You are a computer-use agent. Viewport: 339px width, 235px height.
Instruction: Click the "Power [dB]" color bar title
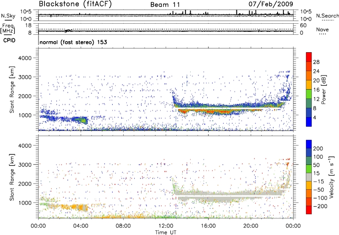tap(323, 90)
